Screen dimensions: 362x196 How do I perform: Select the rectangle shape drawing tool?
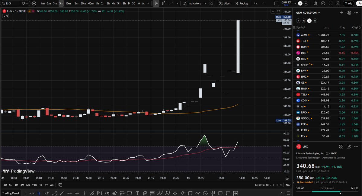point(190,193)
